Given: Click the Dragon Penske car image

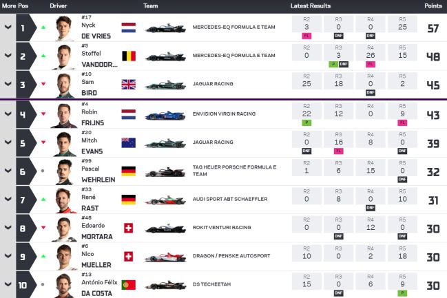Looking at the screenshot, I should [x=164, y=257].
